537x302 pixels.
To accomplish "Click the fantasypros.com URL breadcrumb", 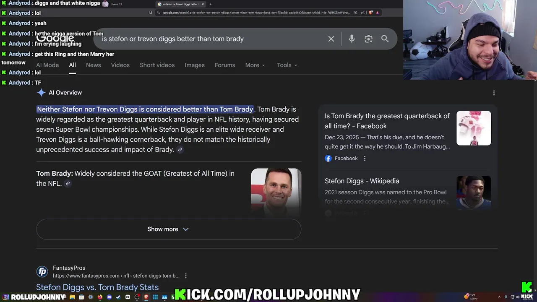I will (116, 276).
